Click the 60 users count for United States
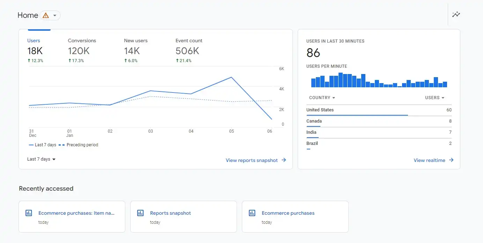Viewport: 483px width, 243px height. click(449, 110)
